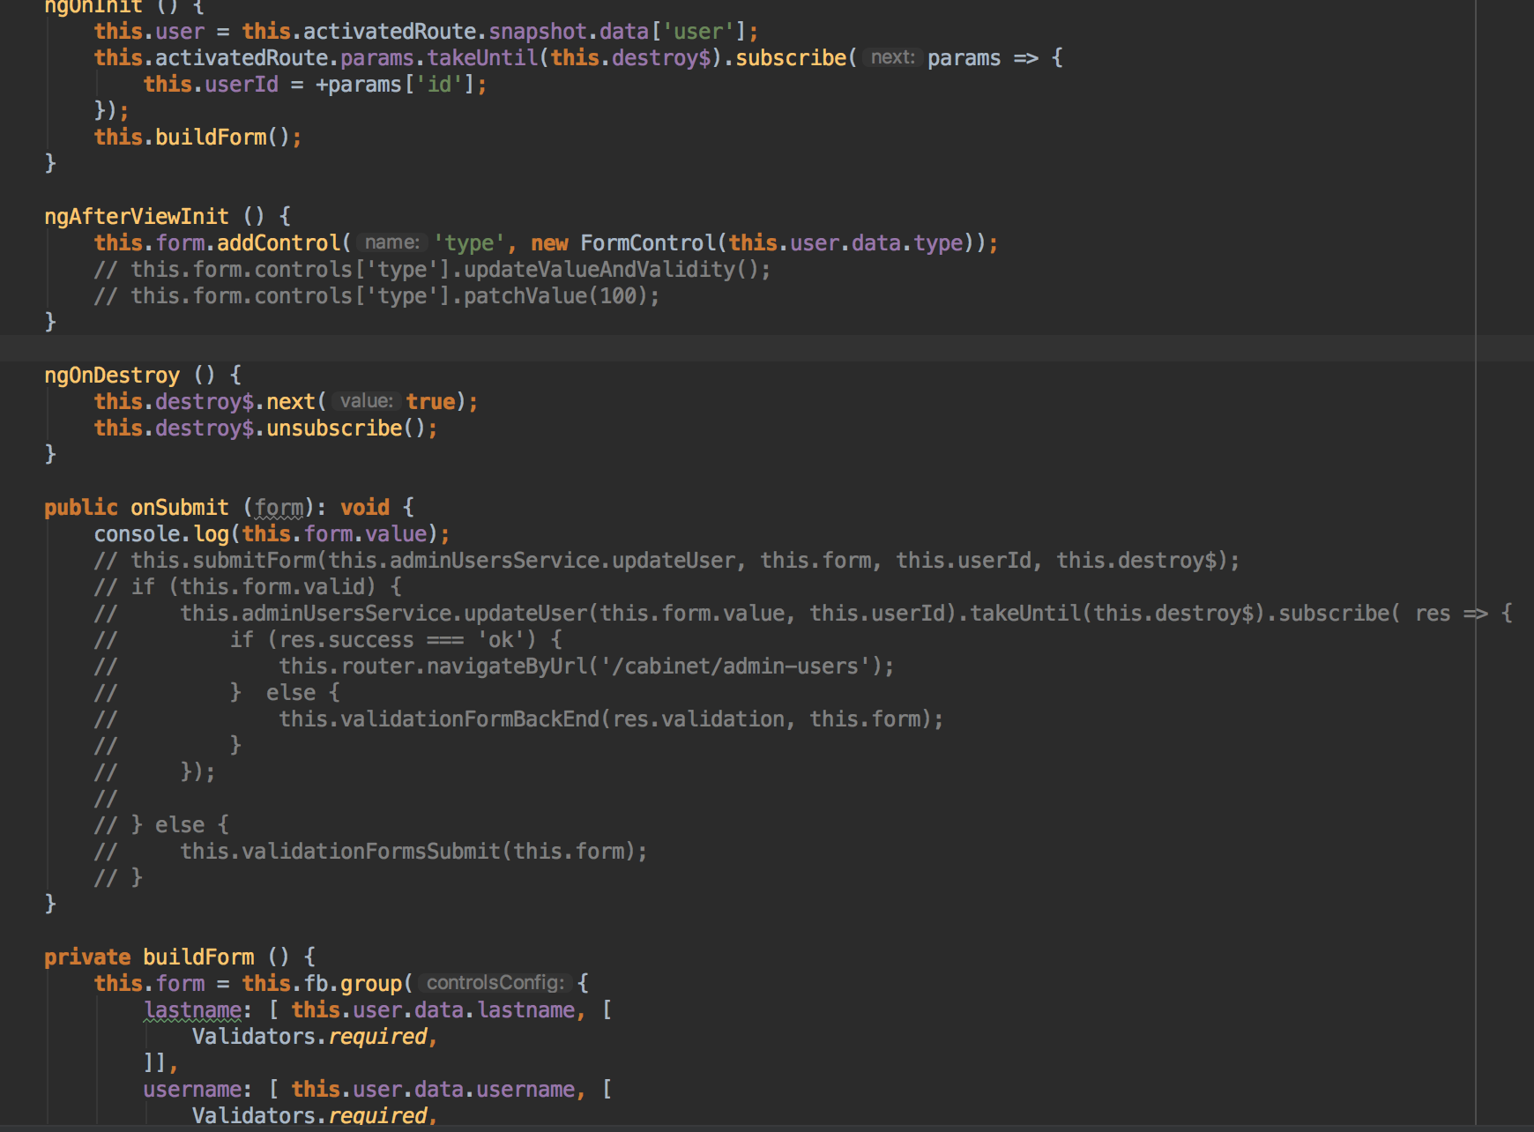Viewport: 1534px width, 1132px height.
Task: Click the 'true' value in destroy$.next
Action: 430,402
